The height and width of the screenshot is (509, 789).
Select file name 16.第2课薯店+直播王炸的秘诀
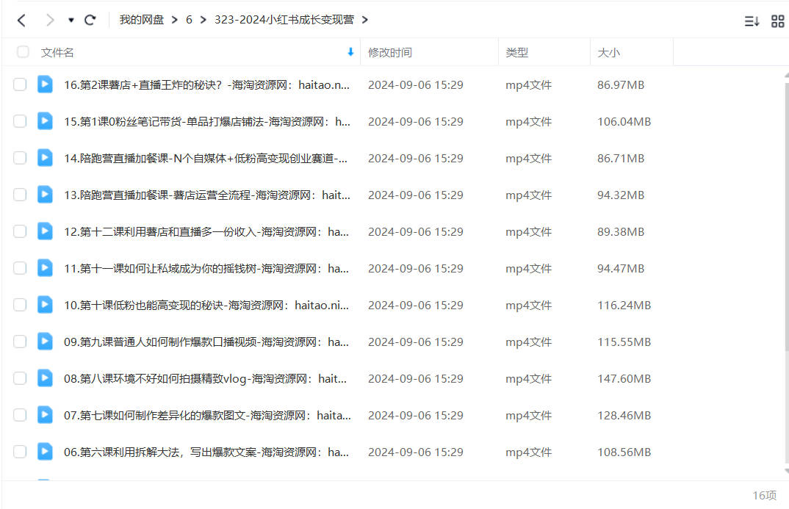click(206, 85)
